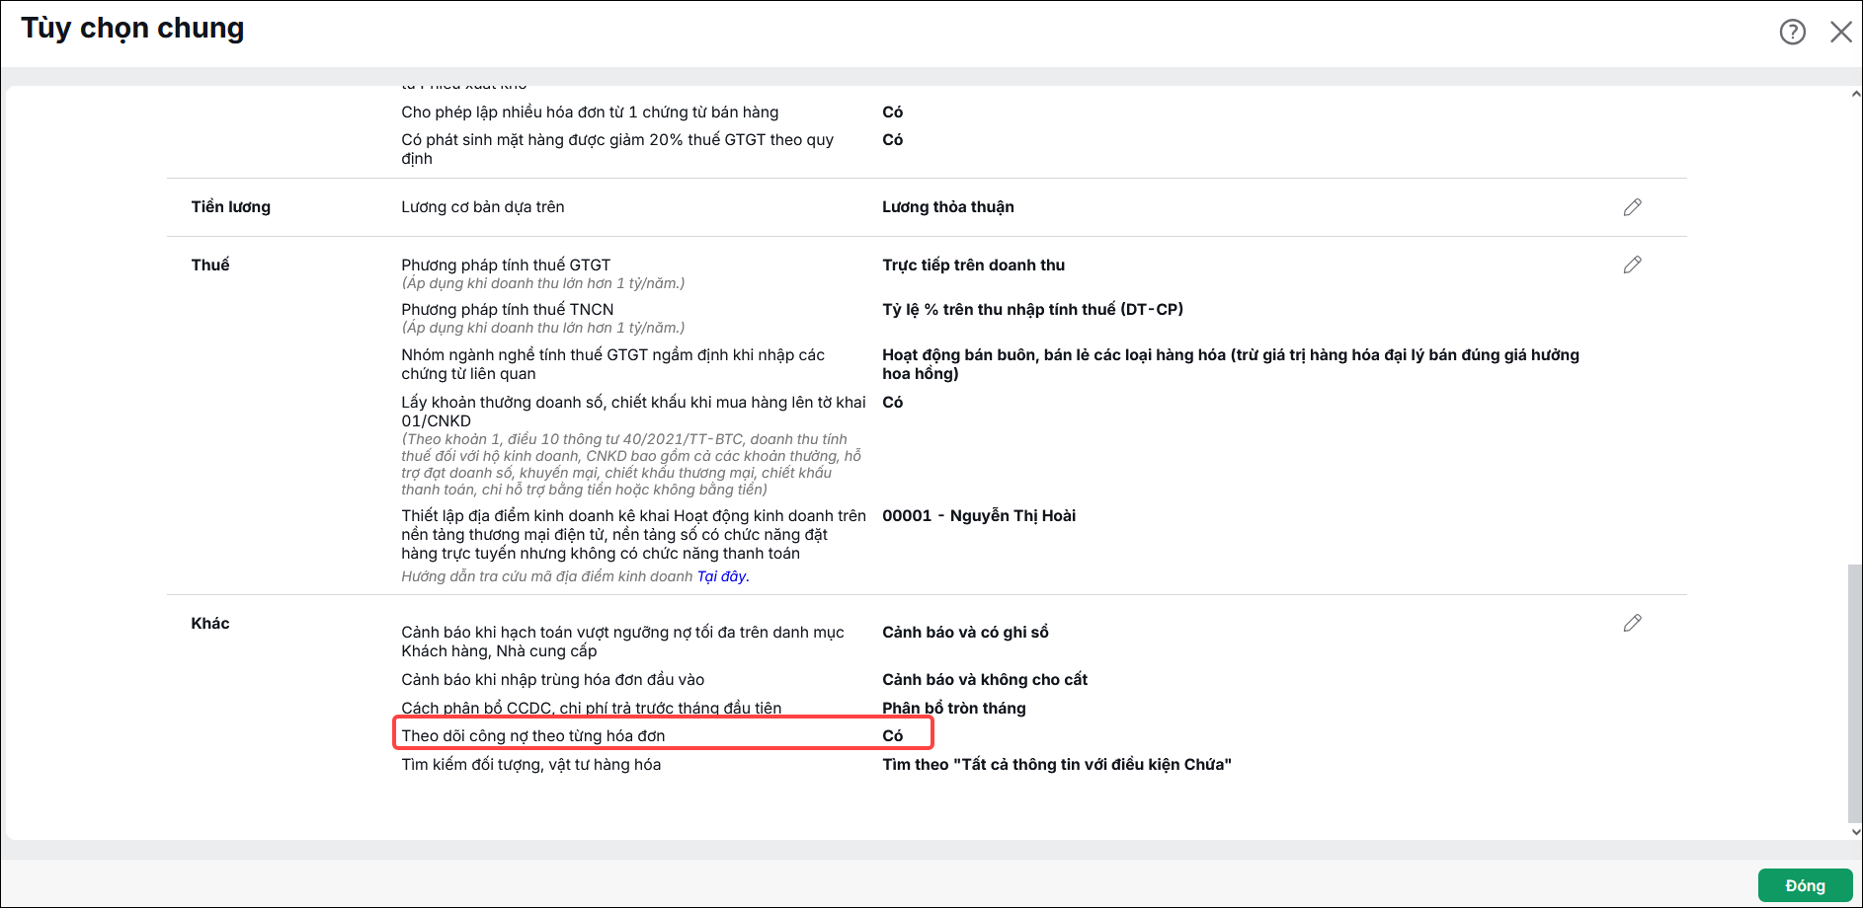This screenshot has width=1863, height=908.
Task: Click the scroll up arrow
Action: pos(1855,95)
